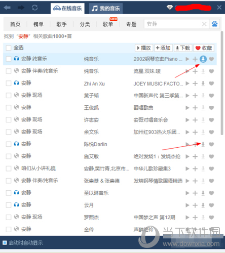
Task: Click the 播放 button in the list header
Action: pos(144,48)
